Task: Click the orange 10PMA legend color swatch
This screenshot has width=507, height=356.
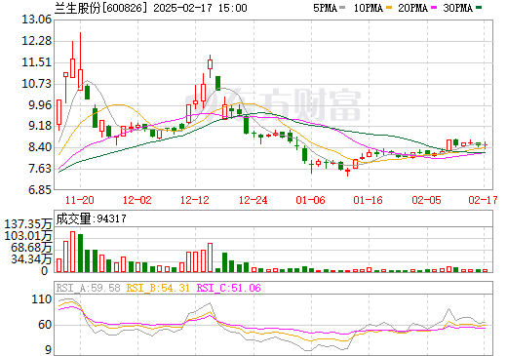Action: tap(389, 8)
